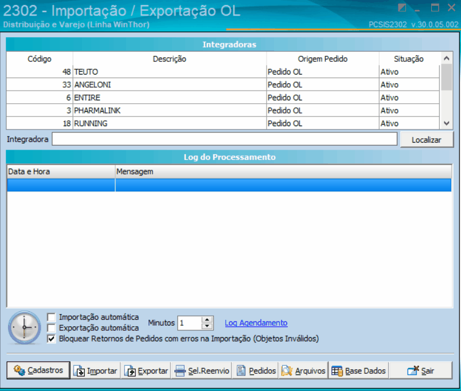Click the Sel.Reenvio printer icon
The height and width of the screenshot is (391, 461).
point(180,371)
